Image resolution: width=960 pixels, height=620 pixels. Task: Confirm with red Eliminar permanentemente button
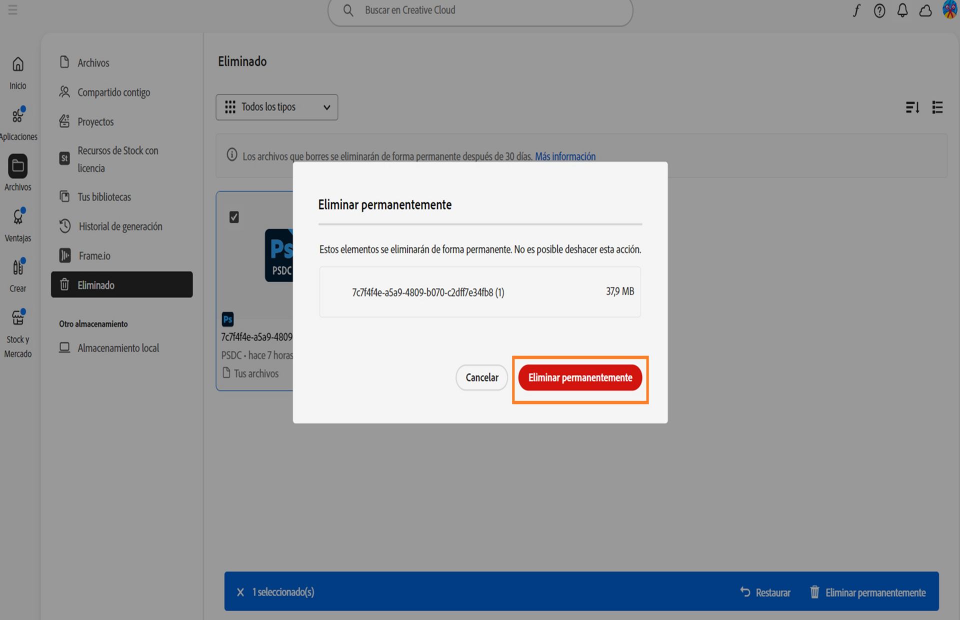580,378
